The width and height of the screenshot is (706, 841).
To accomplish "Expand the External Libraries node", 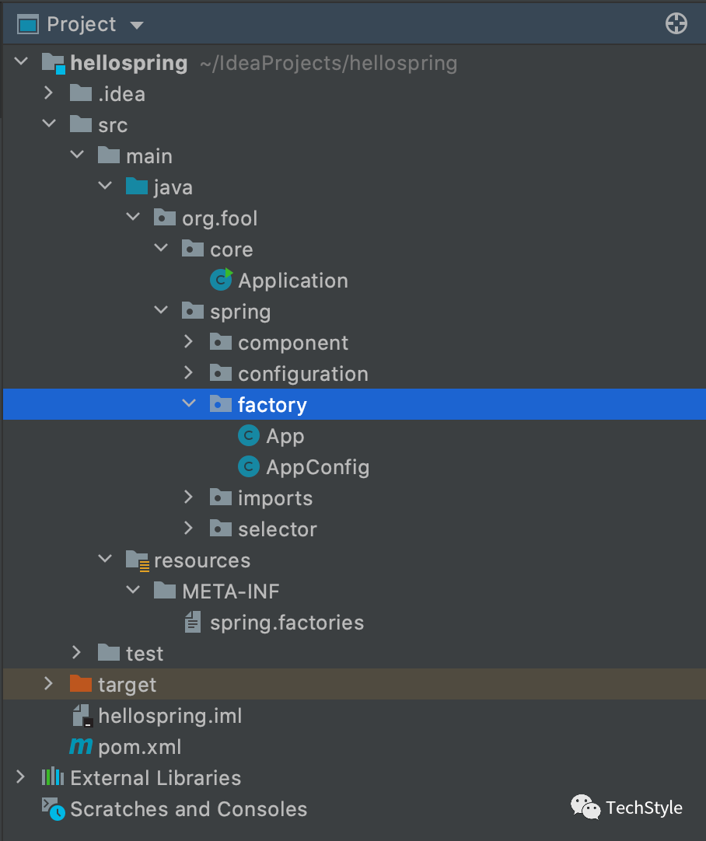I will (x=21, y=777).
